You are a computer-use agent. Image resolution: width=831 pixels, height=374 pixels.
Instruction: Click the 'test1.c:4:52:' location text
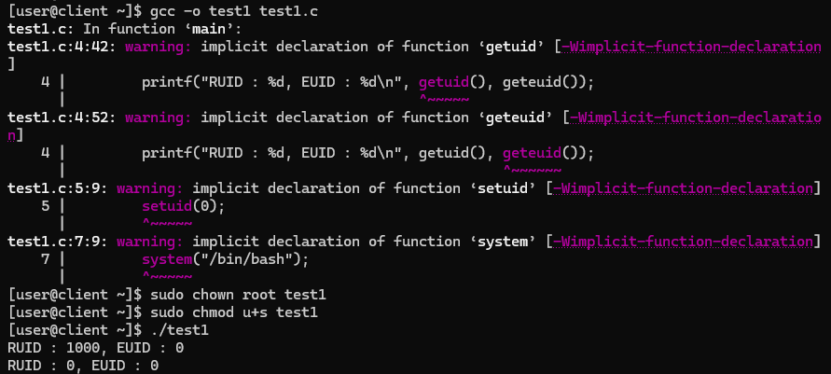click(x=62, y=118)
